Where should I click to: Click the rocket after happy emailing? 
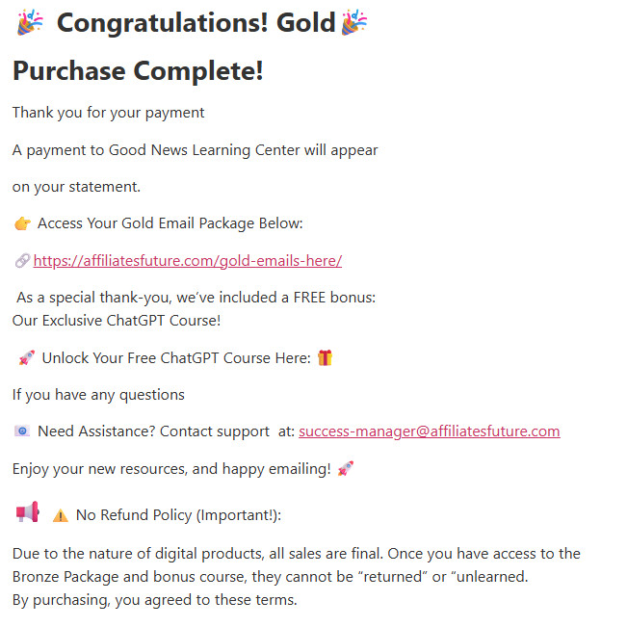(346, 469)
